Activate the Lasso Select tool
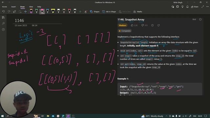The height and width of the screenshot is (118, 210). 20,12
